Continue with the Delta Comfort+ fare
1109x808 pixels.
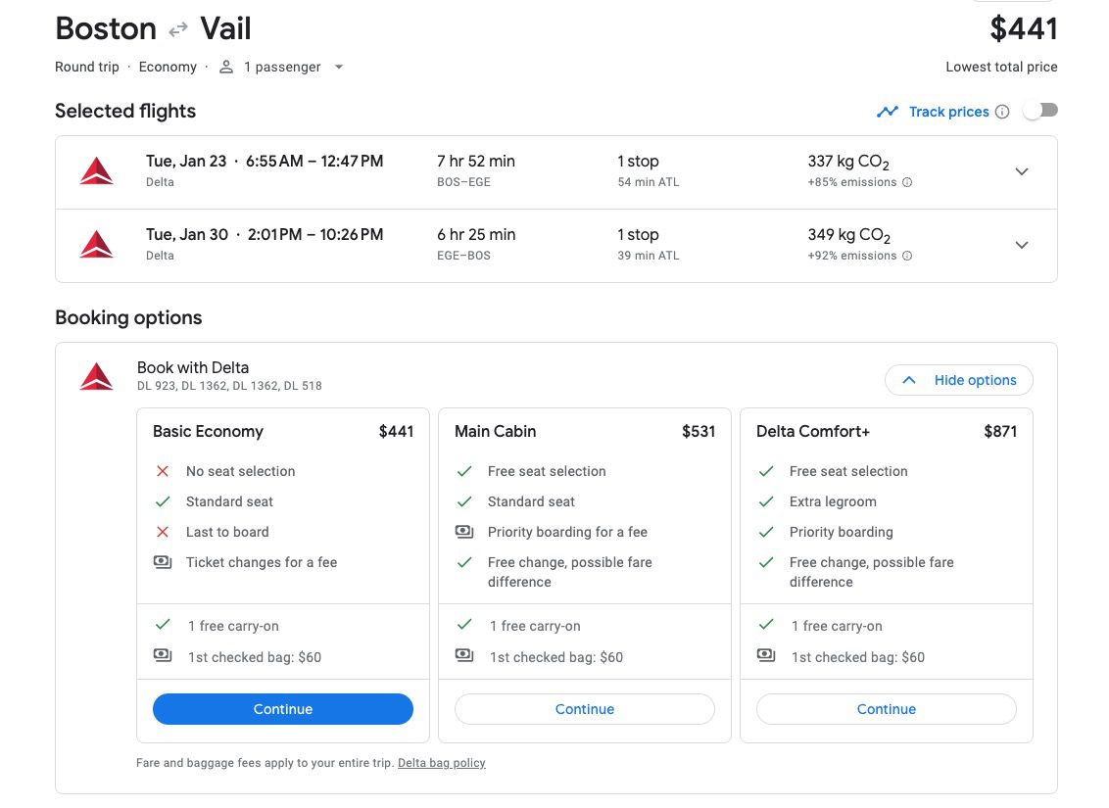(x=887, y=709)
